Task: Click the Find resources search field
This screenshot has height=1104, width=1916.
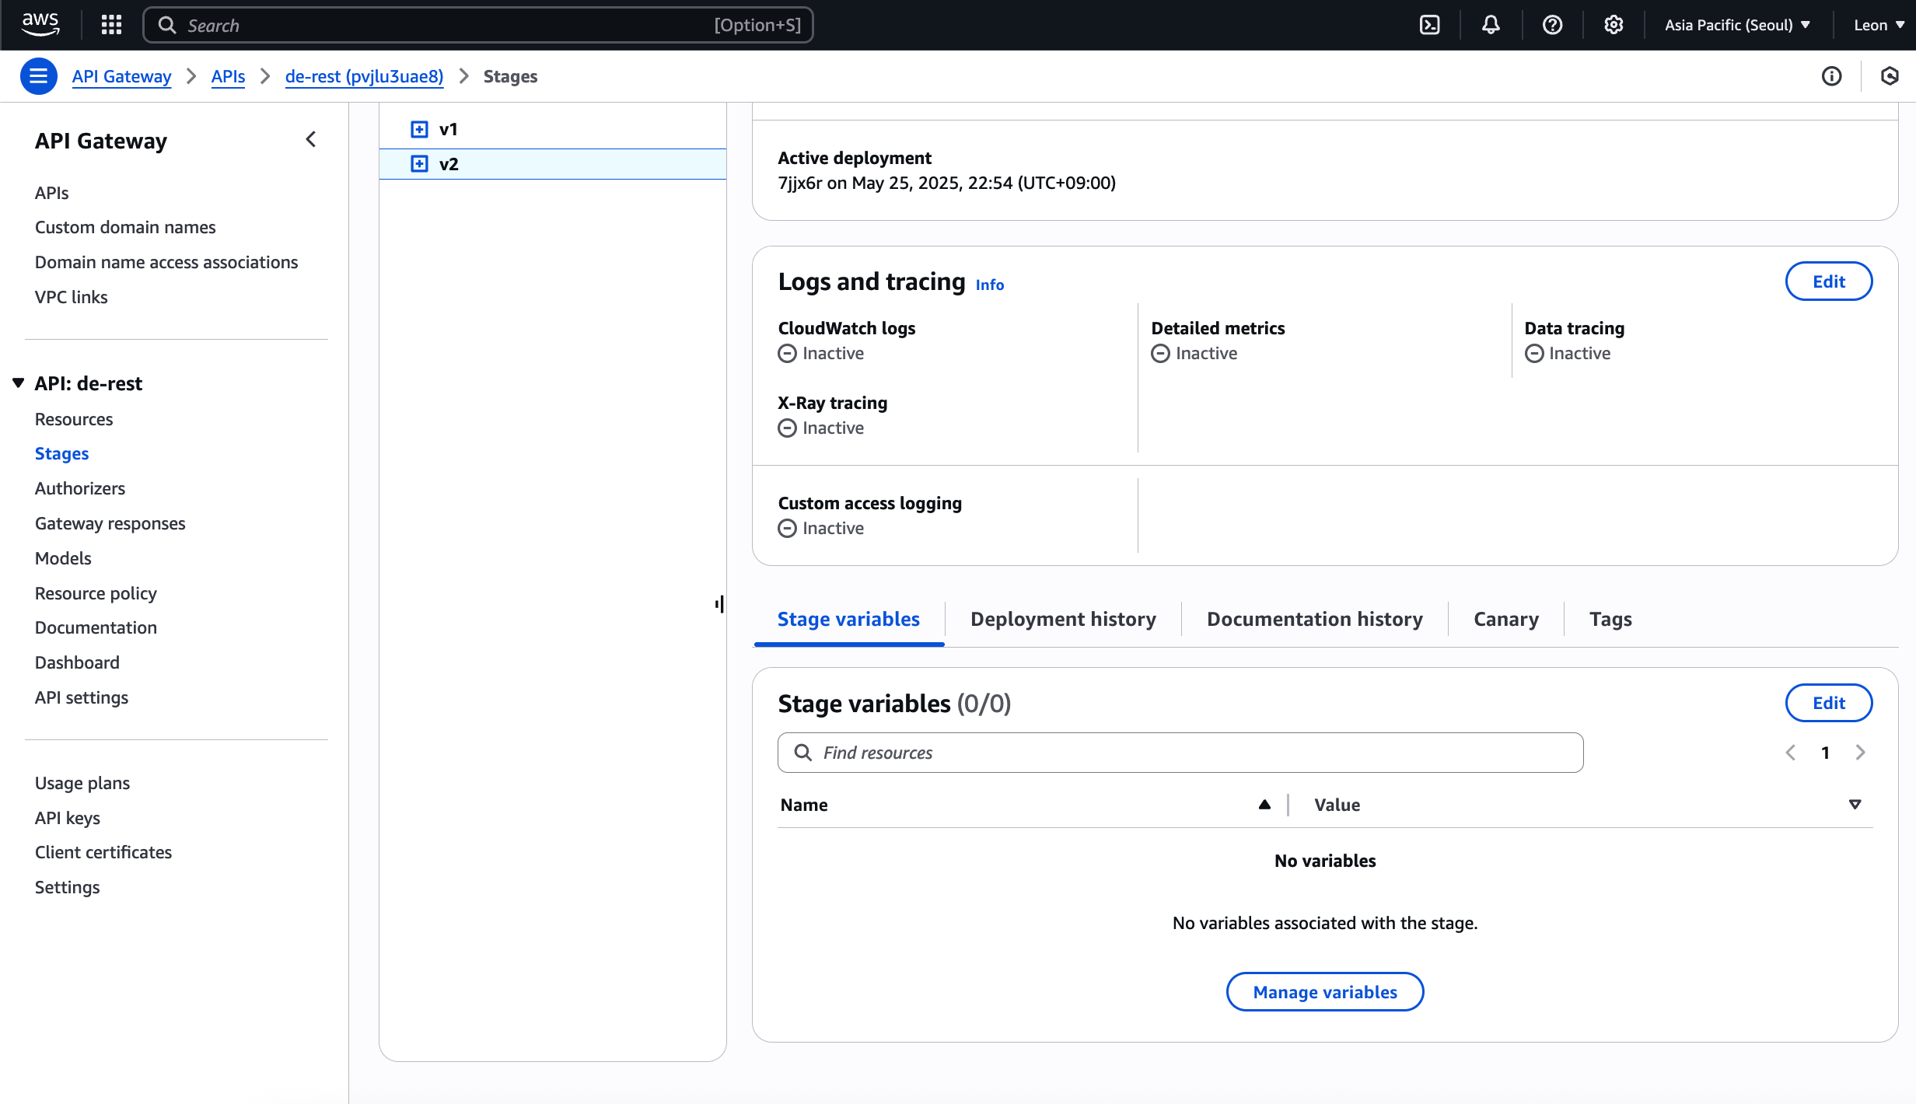Action: [1180, 753]
